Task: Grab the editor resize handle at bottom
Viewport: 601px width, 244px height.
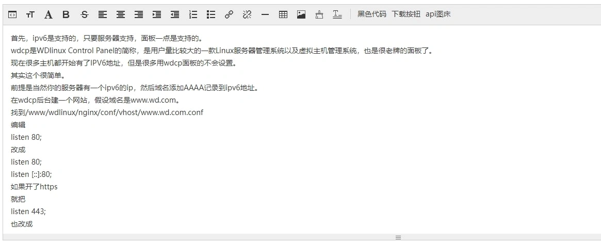Action: [x=398, y=237]
